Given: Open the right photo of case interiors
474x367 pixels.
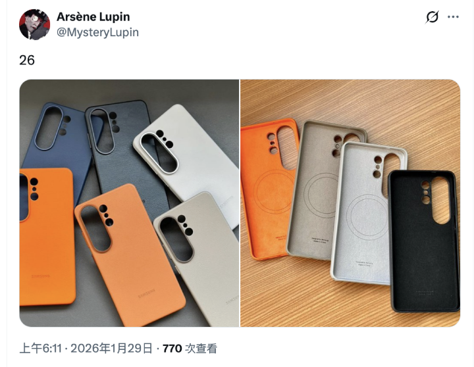Looking at the screenshot, I should pyautogui.click(x=350, y=203).
